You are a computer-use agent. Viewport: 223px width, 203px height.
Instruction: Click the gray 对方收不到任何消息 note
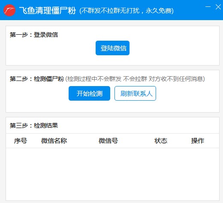coord(176,79)
